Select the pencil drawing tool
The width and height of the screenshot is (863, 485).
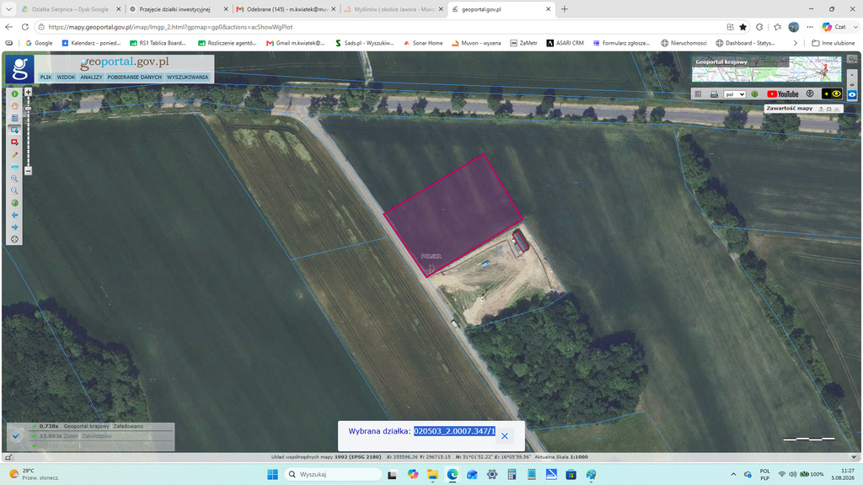(x=15, y=155)
